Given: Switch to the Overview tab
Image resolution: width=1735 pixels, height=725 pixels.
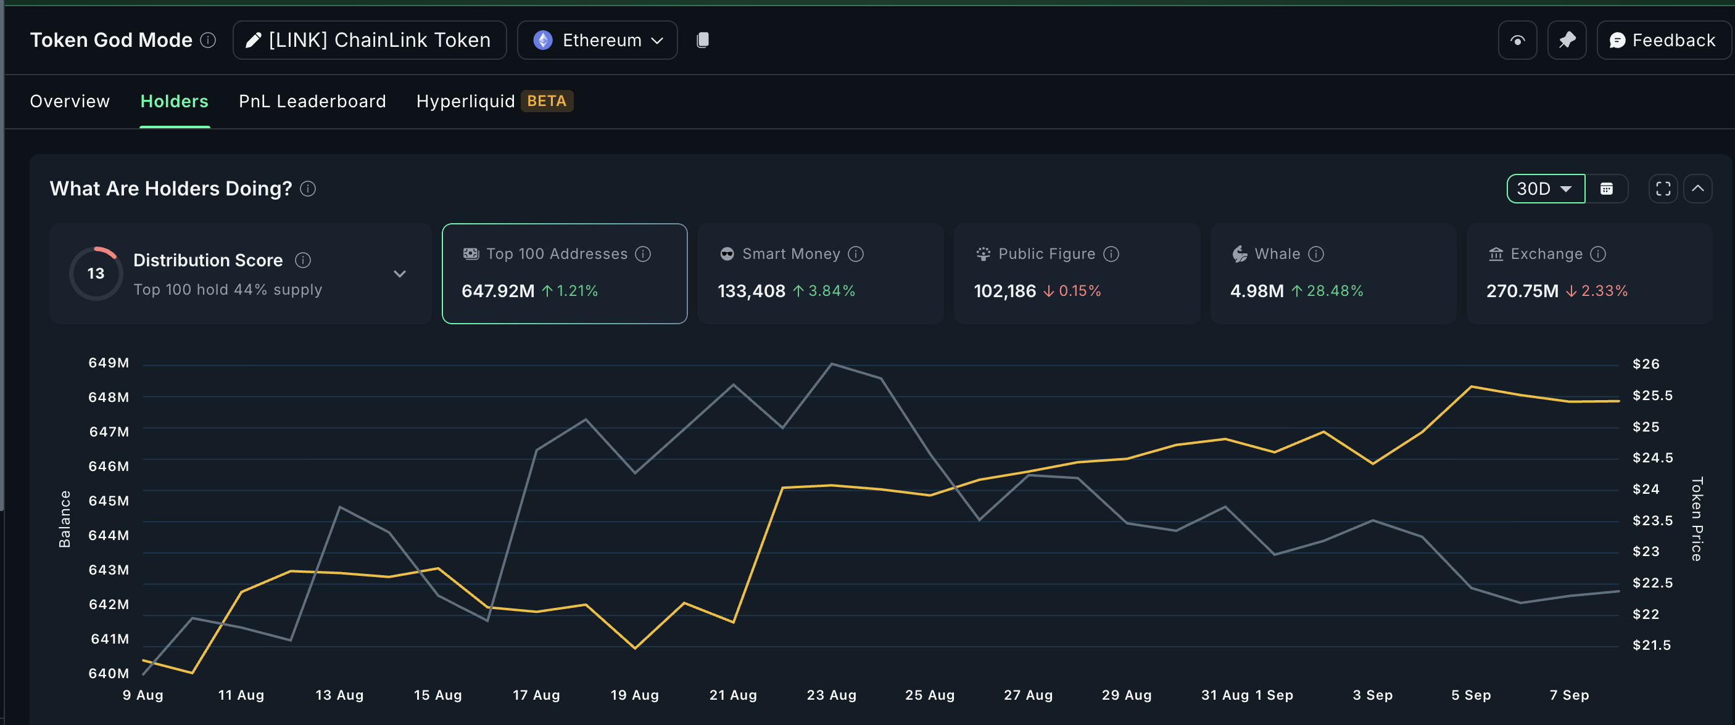Looking at the screenshot, I should (69, 101).
